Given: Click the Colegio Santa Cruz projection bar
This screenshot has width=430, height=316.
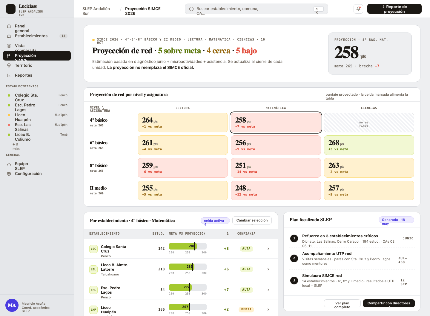Looking at the screenshot, I should pyautogui.click(x=188, y=246).
